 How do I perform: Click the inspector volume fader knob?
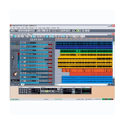[13, 57]
